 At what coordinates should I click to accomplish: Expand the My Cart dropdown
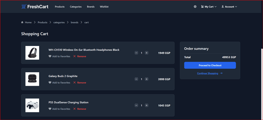(209, 7)
